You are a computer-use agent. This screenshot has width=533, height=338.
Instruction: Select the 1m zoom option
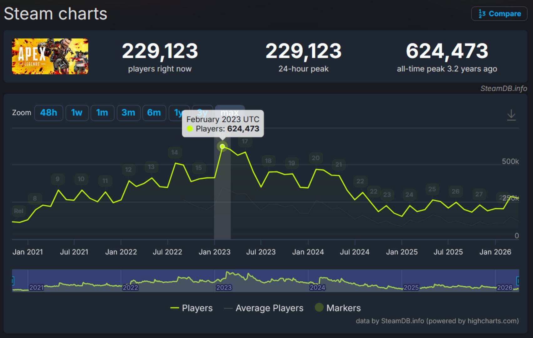click(x=102, y=113)
